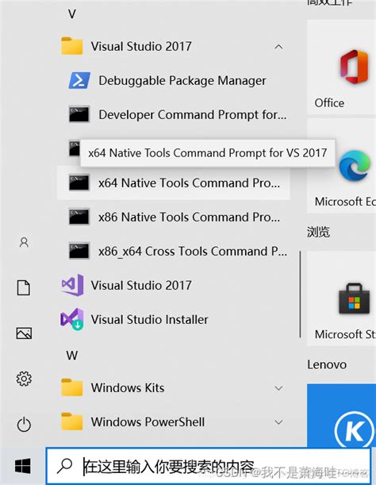Open Debuggable Package Manager PowerShell icon
The width and height of the screenshot is (376, 485).
(x=79, y=80)
